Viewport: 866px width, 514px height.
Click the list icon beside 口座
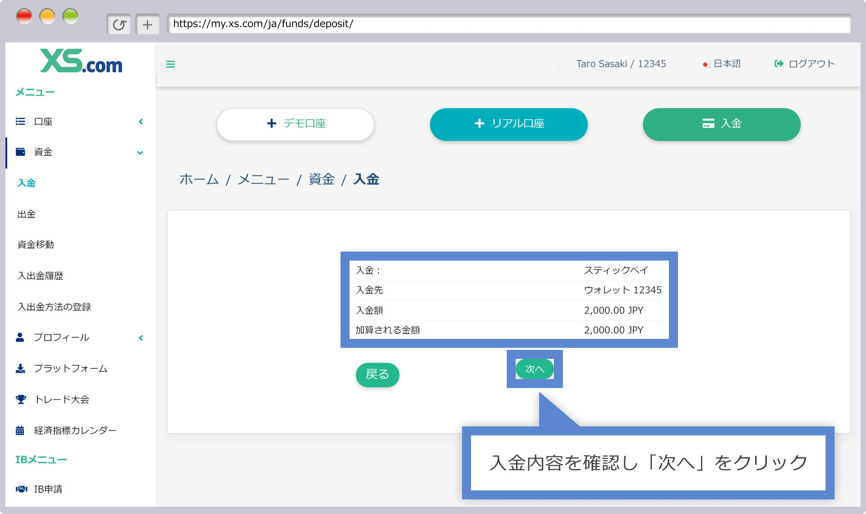click(20, 121)
